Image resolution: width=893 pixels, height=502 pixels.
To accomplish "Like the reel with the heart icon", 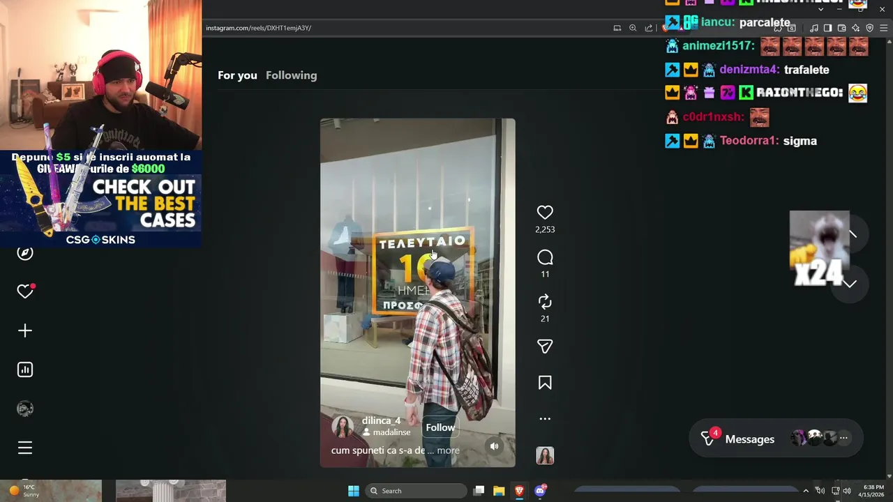I will coord(545,213).
